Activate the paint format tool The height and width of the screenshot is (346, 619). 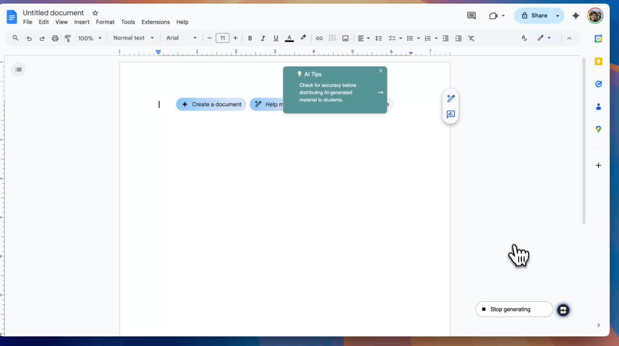tap(68, 38)
